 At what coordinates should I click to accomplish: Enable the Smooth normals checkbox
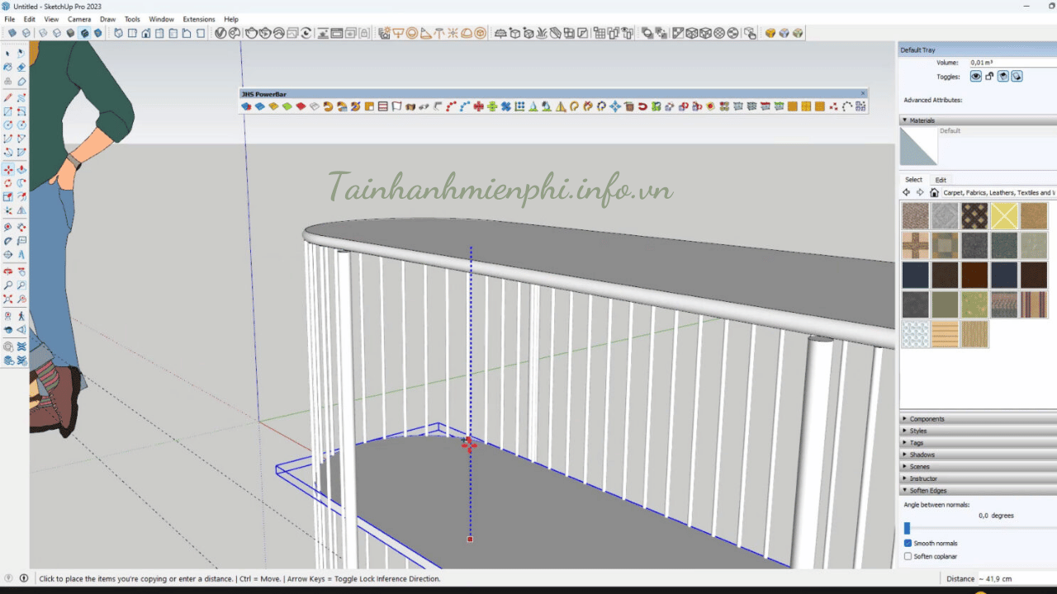tap(908, 543)
